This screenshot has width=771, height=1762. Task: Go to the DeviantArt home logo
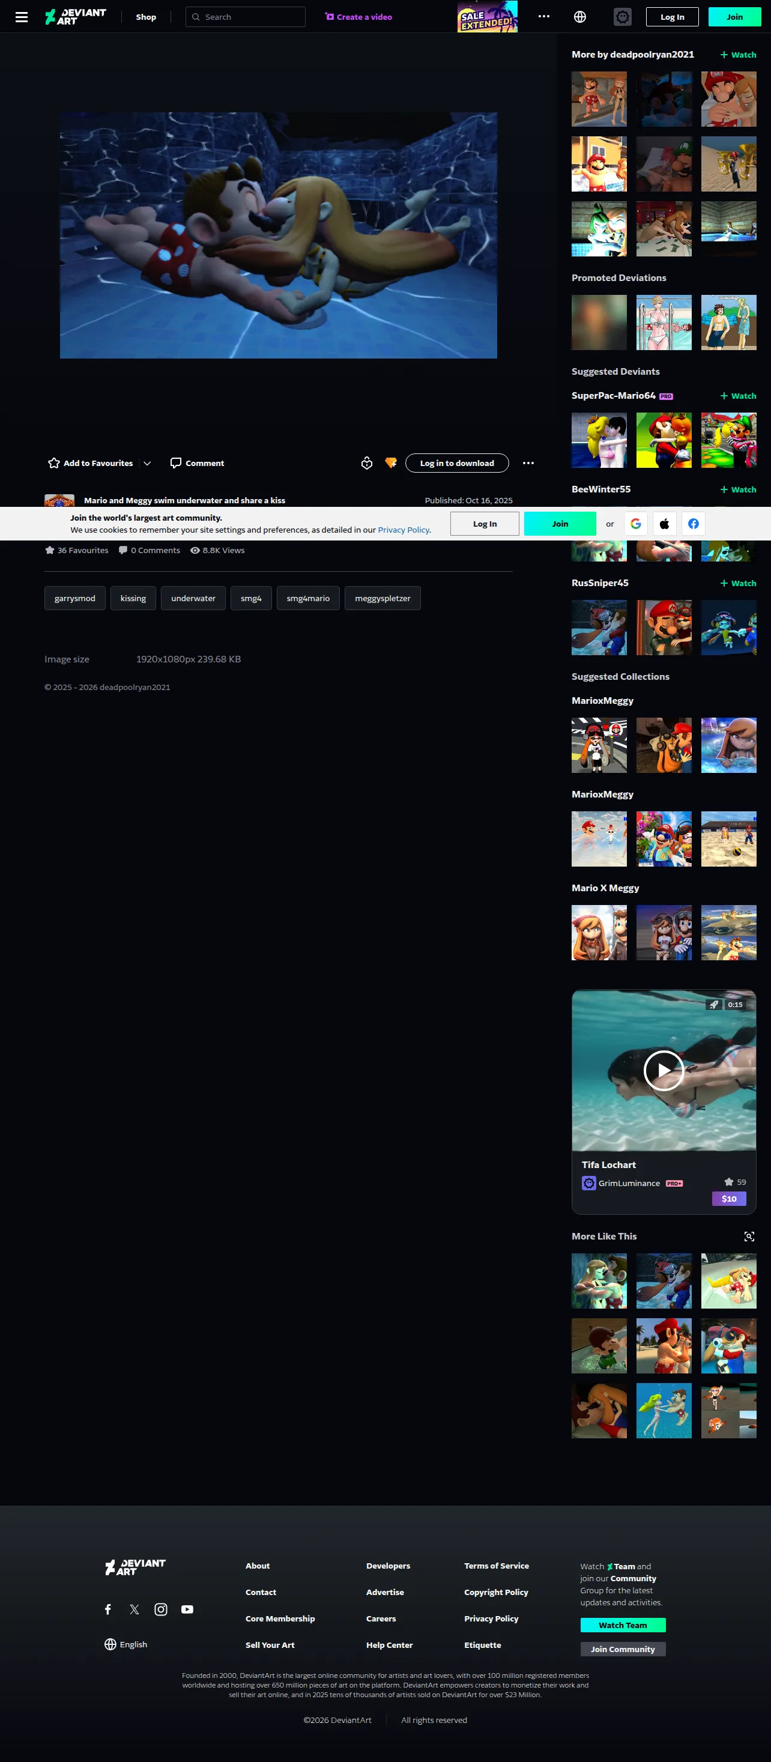pyautogui.click(x=76, y=17)
